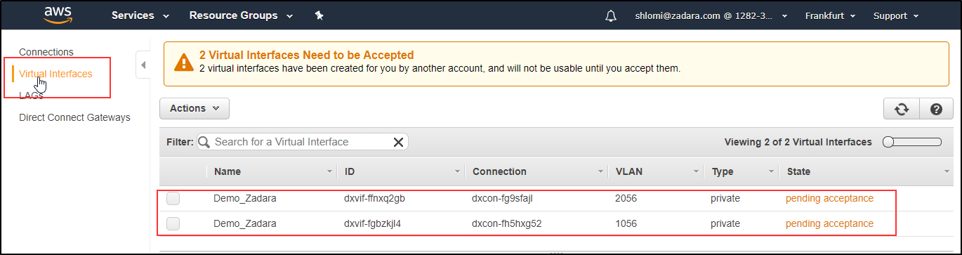The image size is (962, 255).
Task: Click the orange warning triangle icon
Action: [x=183, y=62]
